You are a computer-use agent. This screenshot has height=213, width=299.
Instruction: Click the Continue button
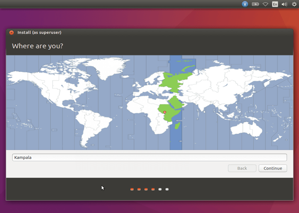[x=273, y=168]
